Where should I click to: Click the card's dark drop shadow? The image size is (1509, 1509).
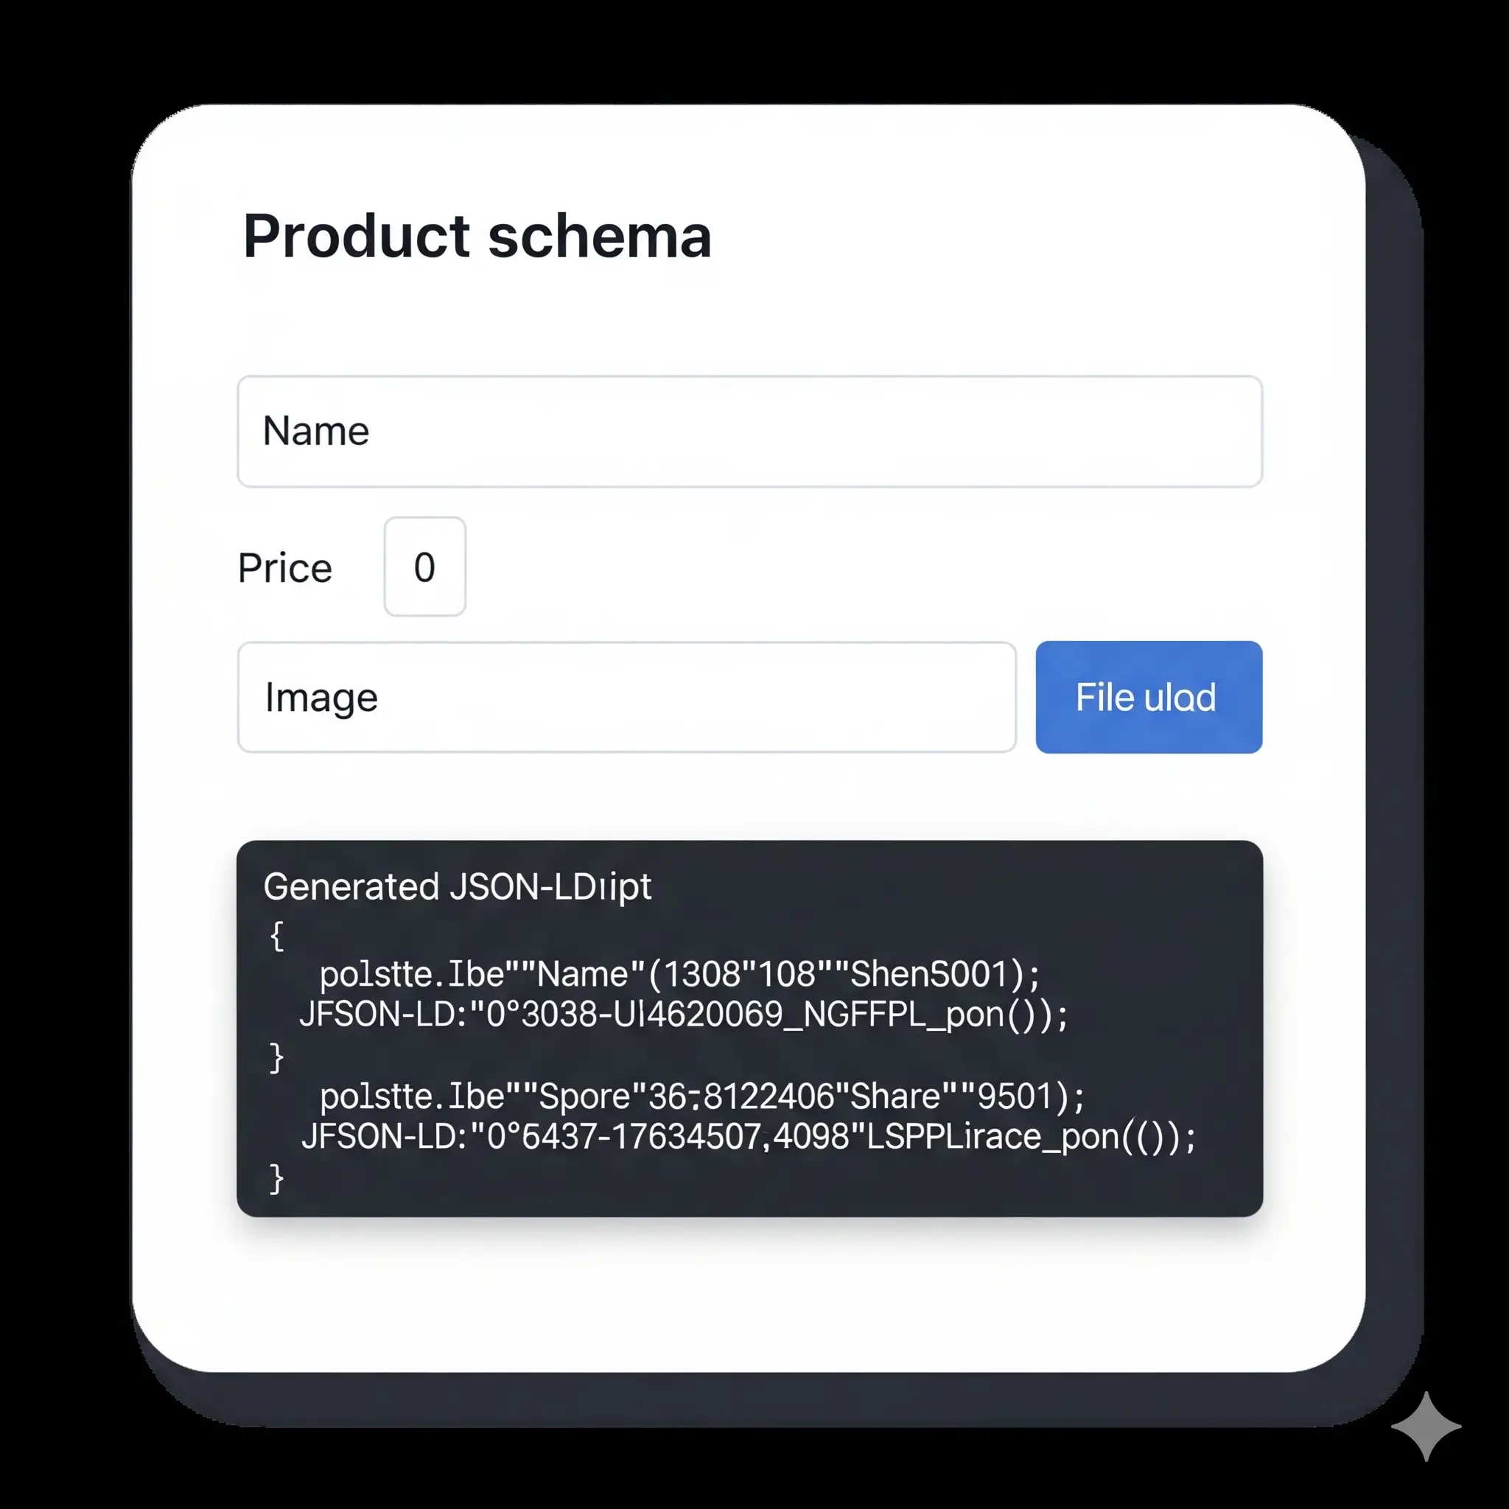pyautogui.click(x=1395, y=781)
